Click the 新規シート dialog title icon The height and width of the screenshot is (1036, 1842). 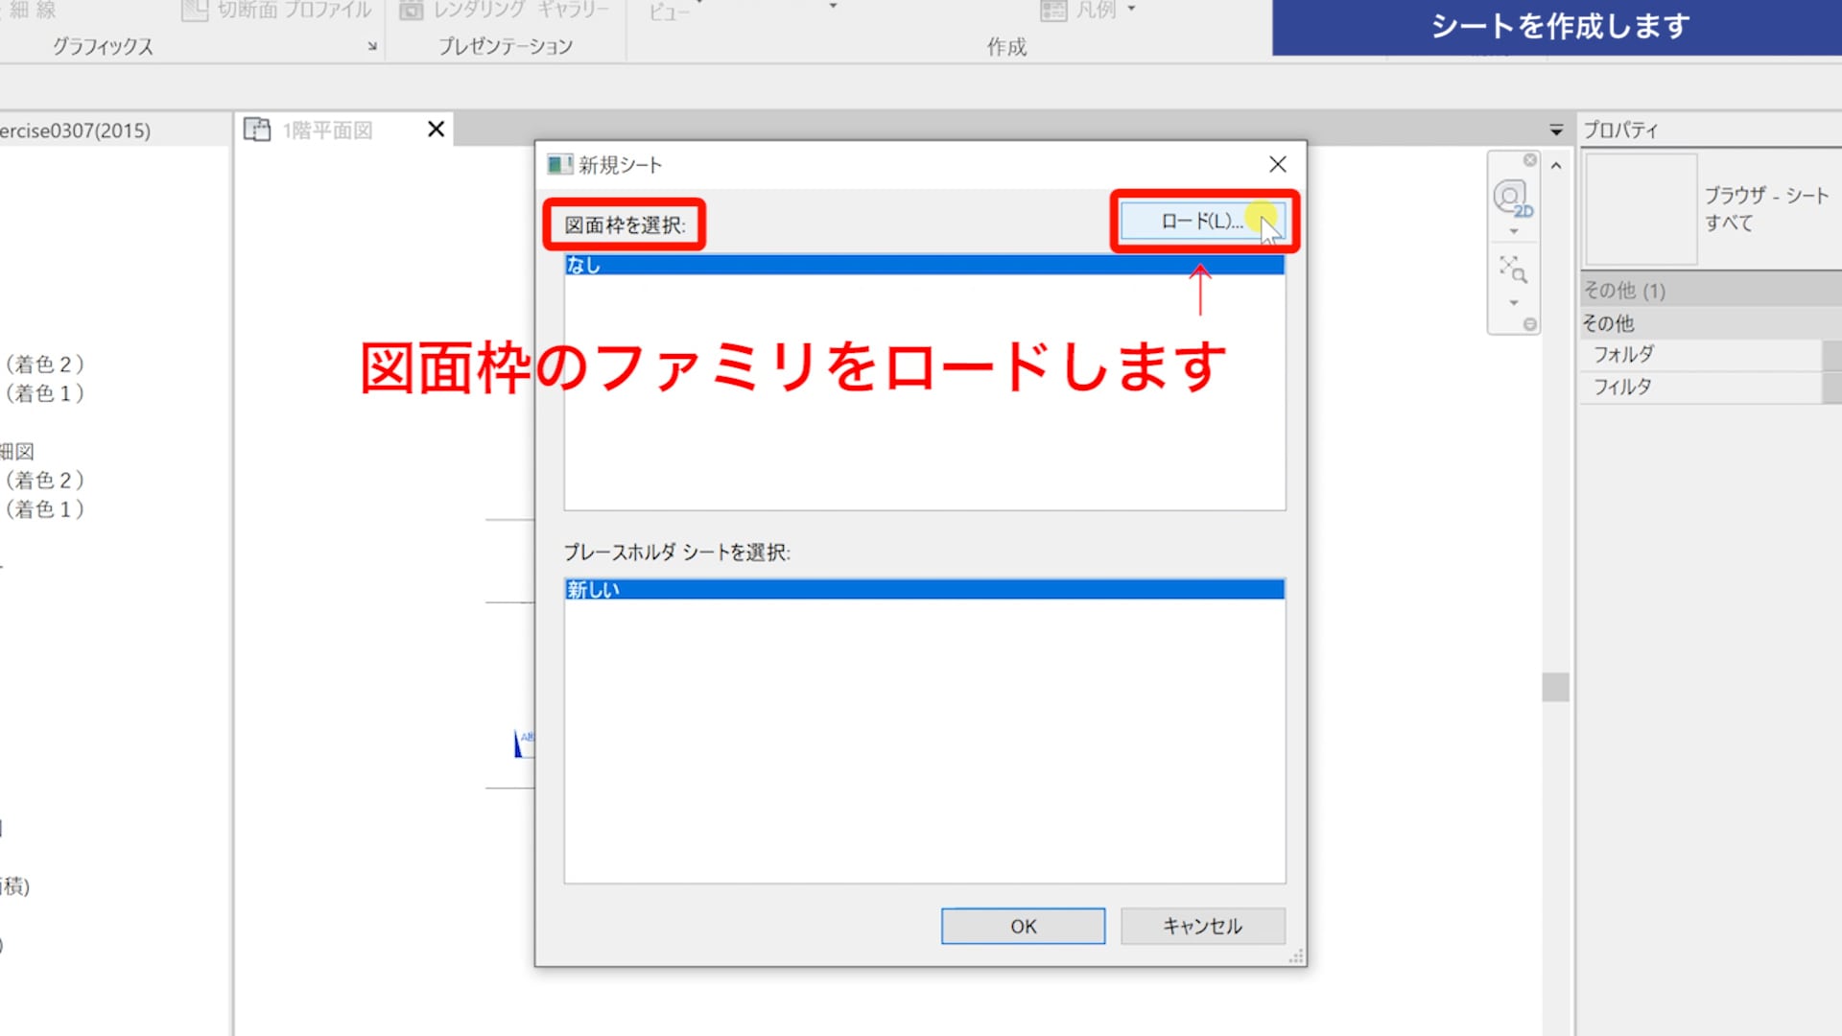[559, 165]
